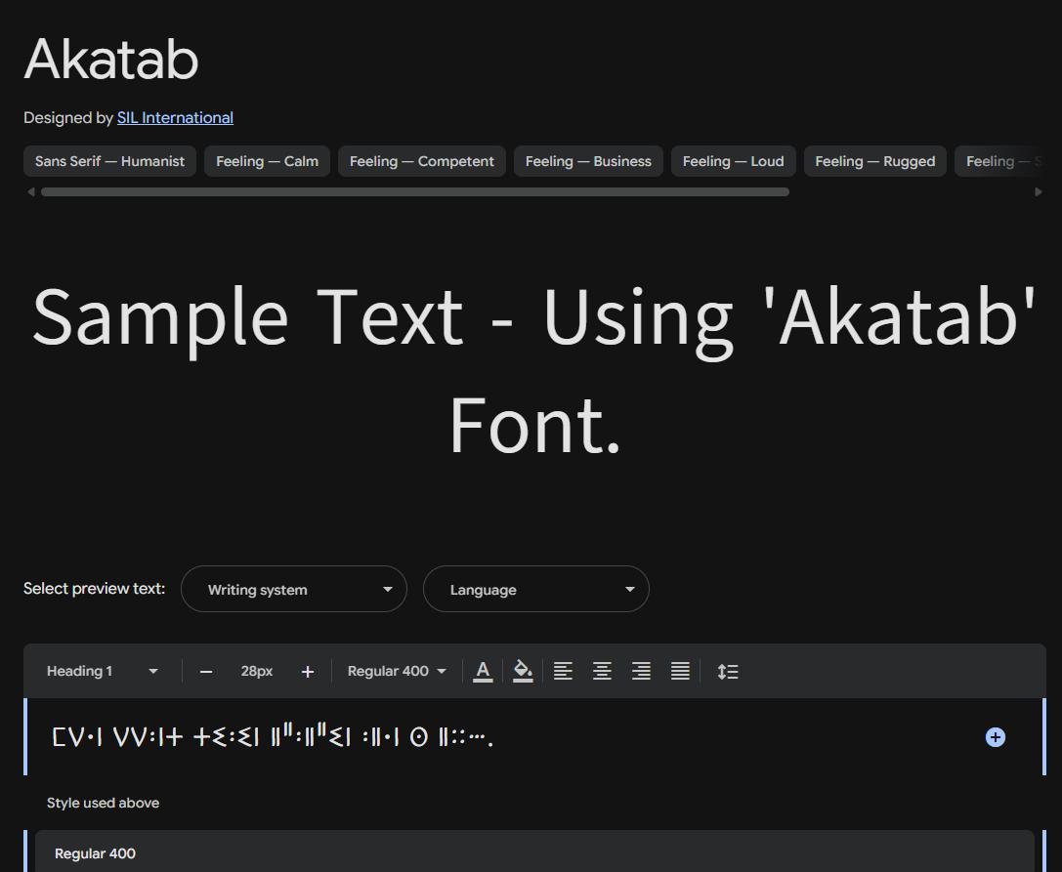Decrease font size with minus button

coord(206,672)
